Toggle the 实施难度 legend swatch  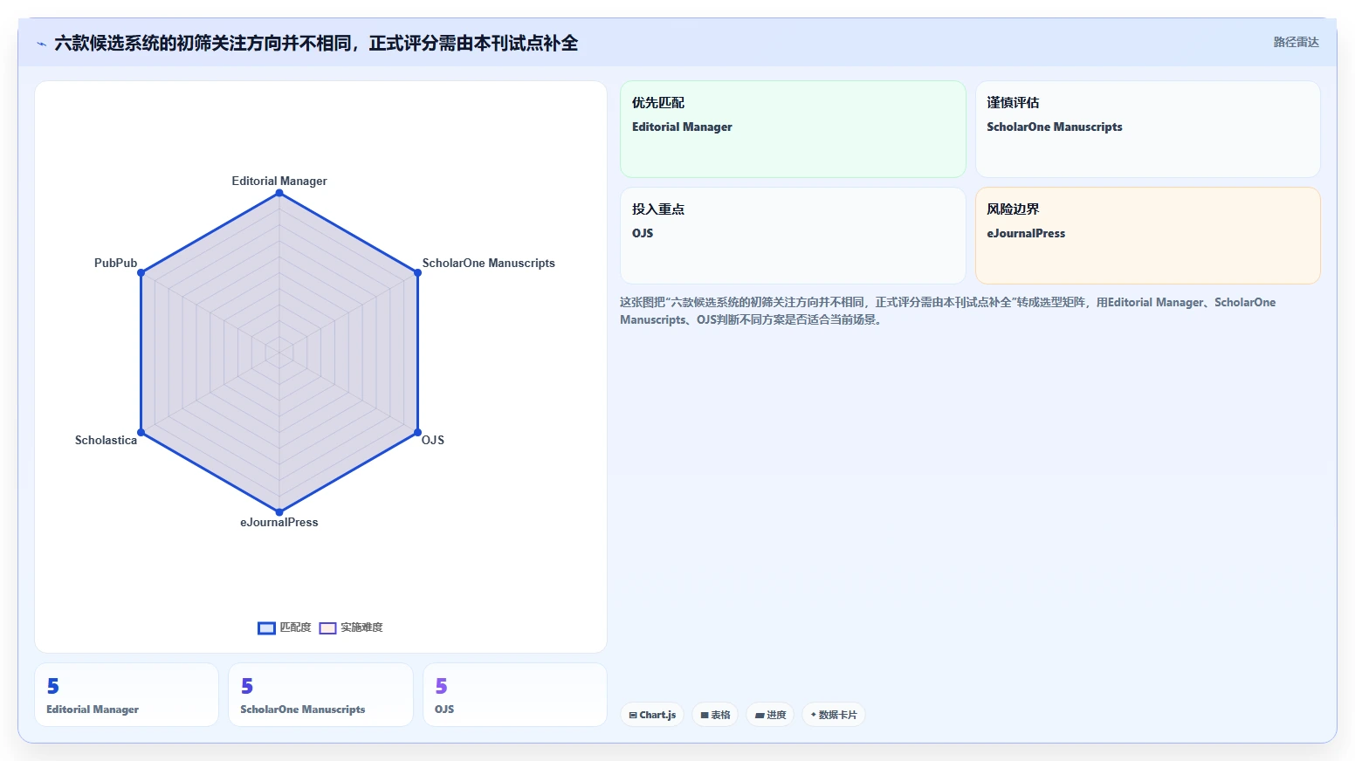tap(327, 628)
